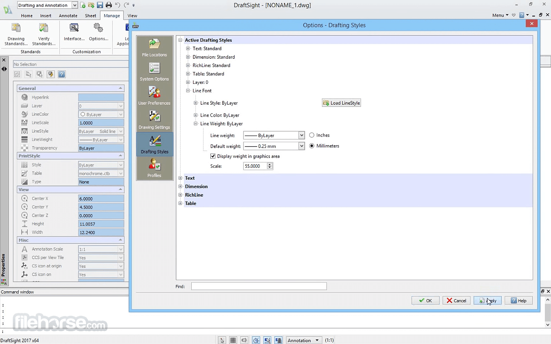551x344 pixels.
Task: Expand the Dimension: Standard tree node
Action: (x=188, y=57)
